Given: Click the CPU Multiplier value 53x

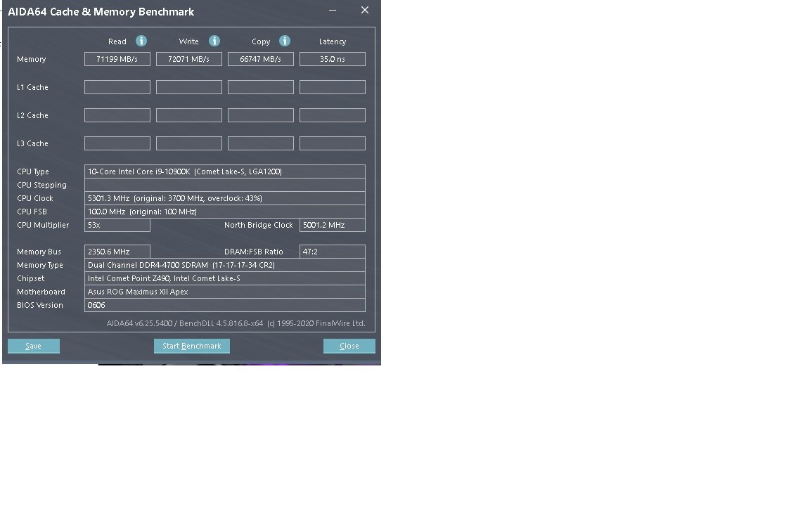Looking at the screenshot, I should point(117,225).
